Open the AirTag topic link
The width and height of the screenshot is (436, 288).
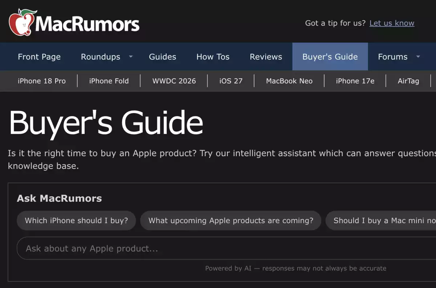point(408,81)
